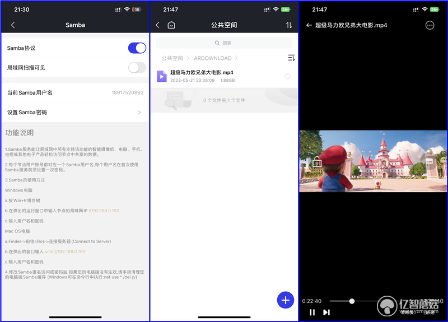Seek using the video progress slider knob
Viewport: 448px width, 322px height.
(352, 301)
